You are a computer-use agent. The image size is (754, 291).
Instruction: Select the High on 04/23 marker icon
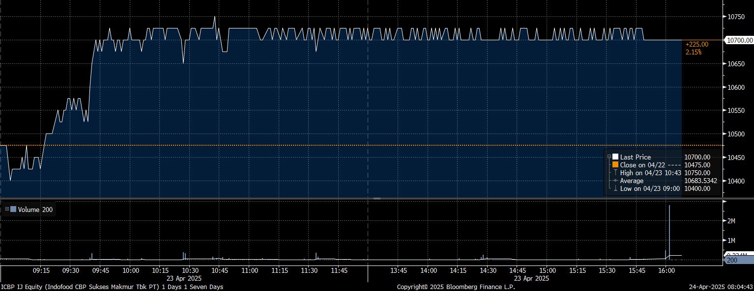(x=615, y=173)
